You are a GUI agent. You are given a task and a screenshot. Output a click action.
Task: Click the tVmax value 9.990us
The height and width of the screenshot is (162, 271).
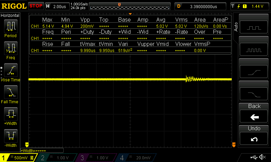coord(88,50)
